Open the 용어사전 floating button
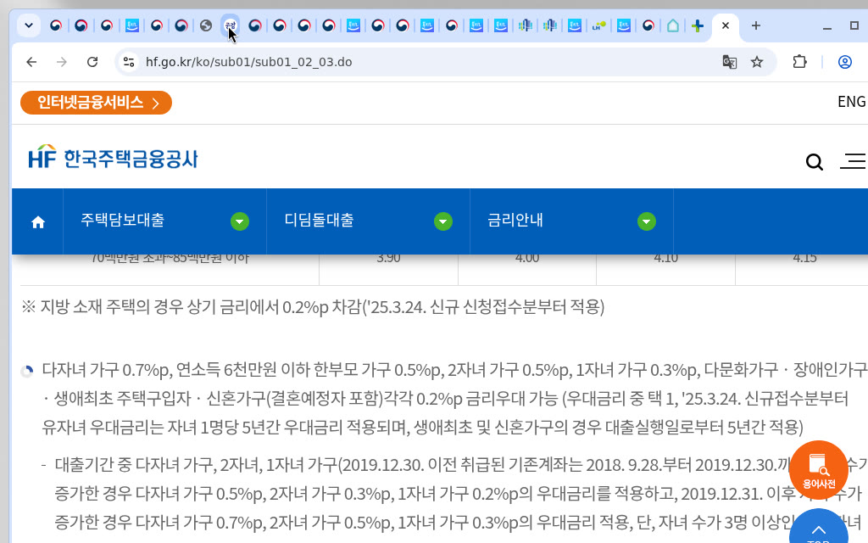The image size is (868, 543). (x=819, y=470)
